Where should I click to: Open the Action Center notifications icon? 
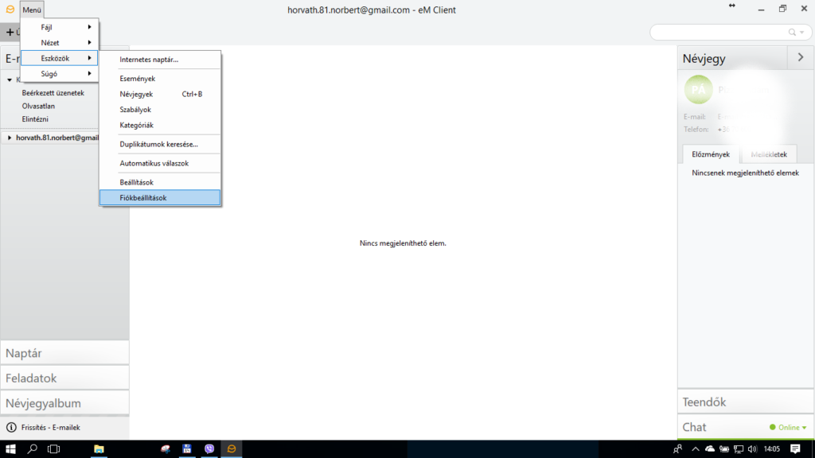point(795,448)
